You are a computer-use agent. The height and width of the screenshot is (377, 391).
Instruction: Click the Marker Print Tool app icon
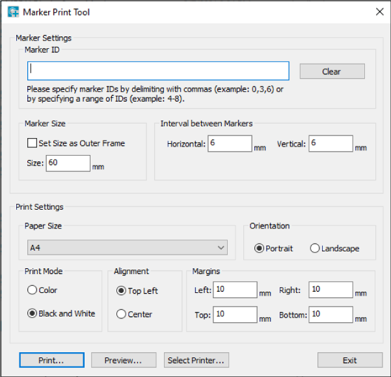pos(13,12)
